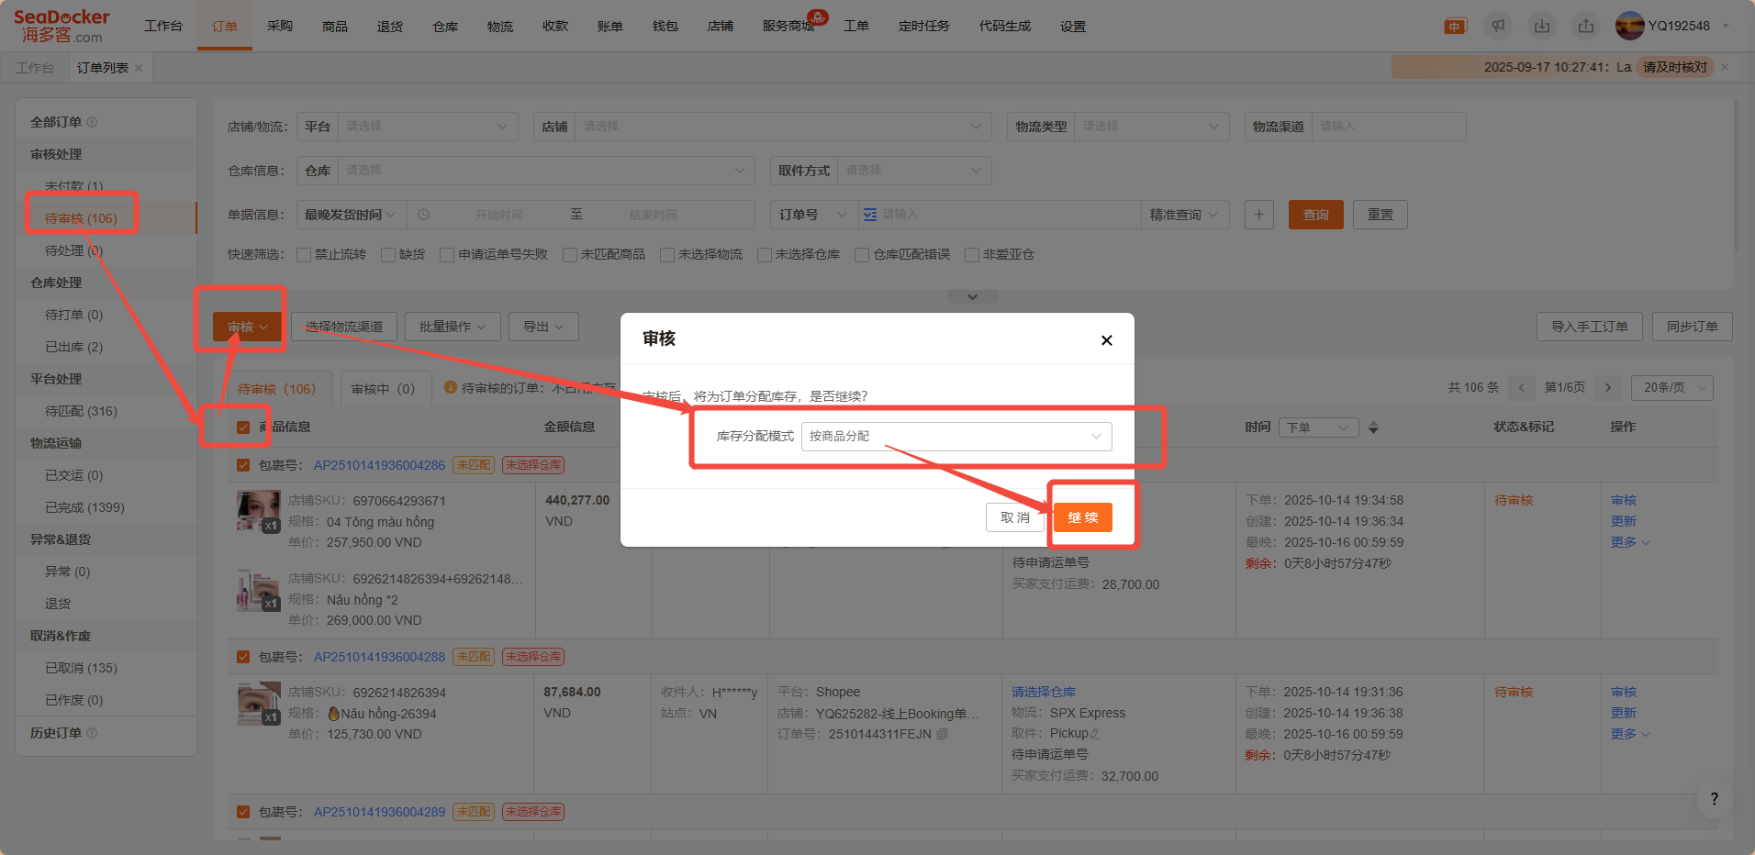Click the 继续 button in dialog
The height and width of the screenshot is (855, 1755).
click(x=1082, y=517)
